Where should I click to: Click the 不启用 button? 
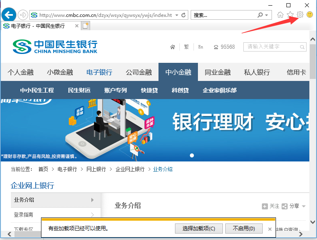(244, 228)
